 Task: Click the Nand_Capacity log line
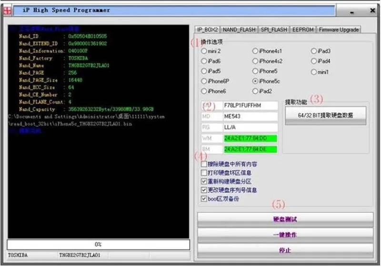click(86, 109)
